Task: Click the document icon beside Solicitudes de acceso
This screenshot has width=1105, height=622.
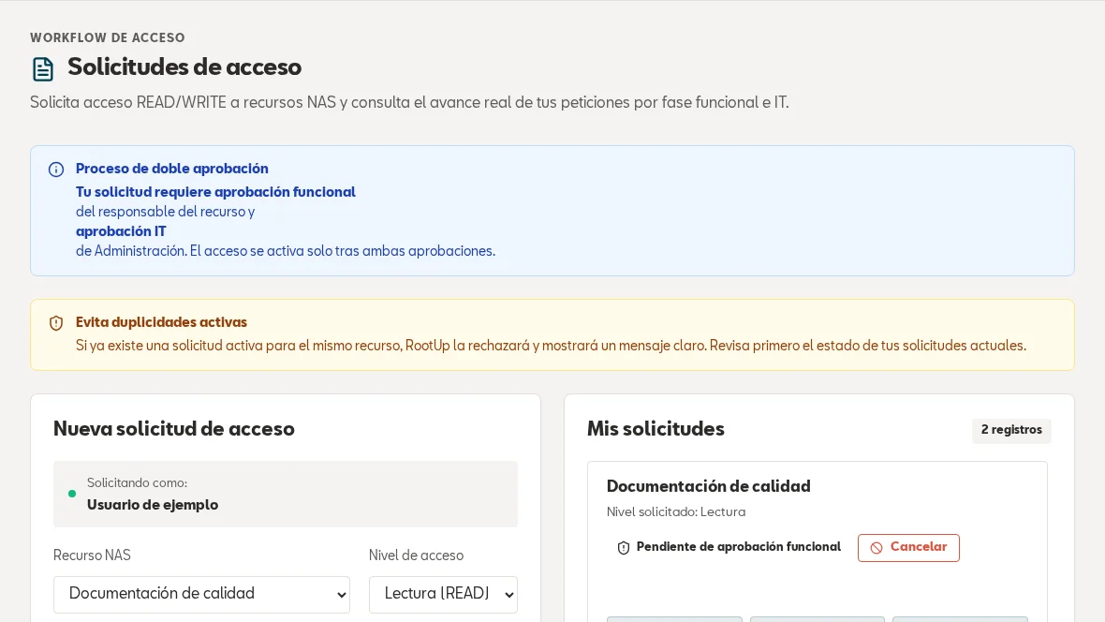Action: [43, 68]
